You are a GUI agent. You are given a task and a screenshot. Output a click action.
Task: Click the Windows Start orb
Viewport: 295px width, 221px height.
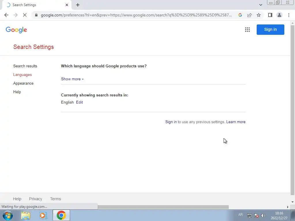point(8,215)
